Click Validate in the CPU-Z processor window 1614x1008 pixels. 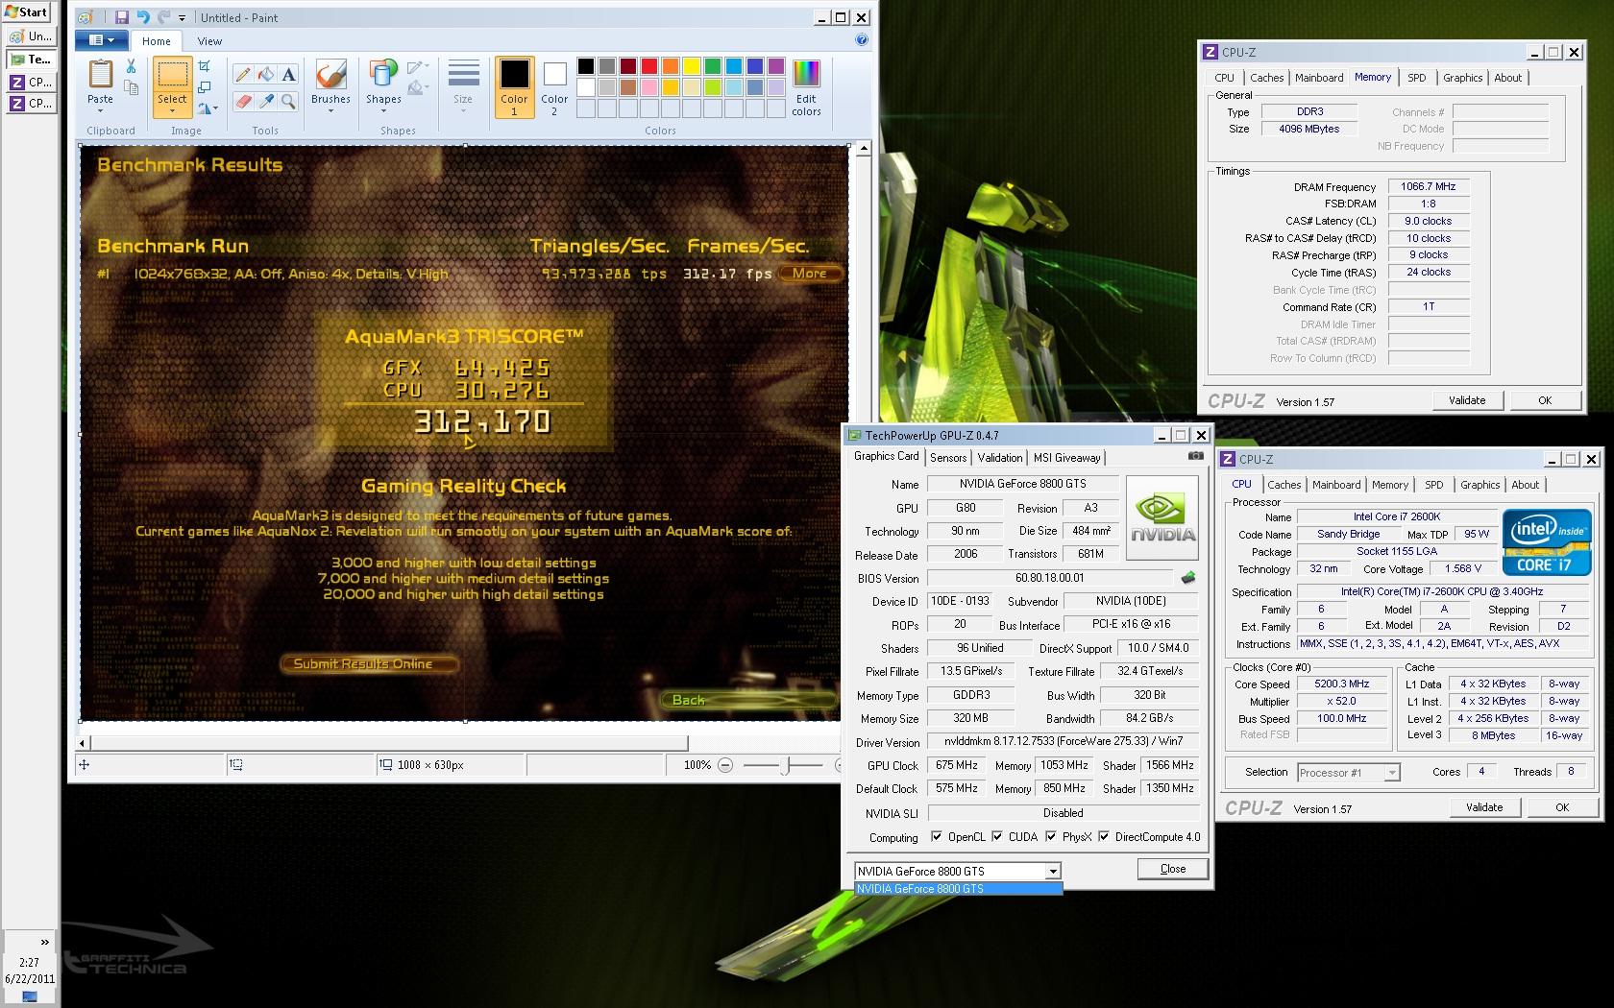click(1484, 807)
